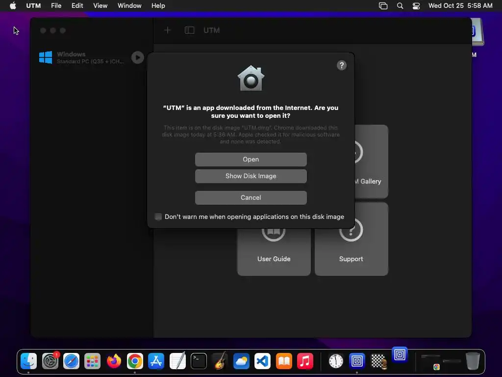Launch Visual Studio Code from Dock
Screen dimensions: 502x377
[x=262, y=361]
